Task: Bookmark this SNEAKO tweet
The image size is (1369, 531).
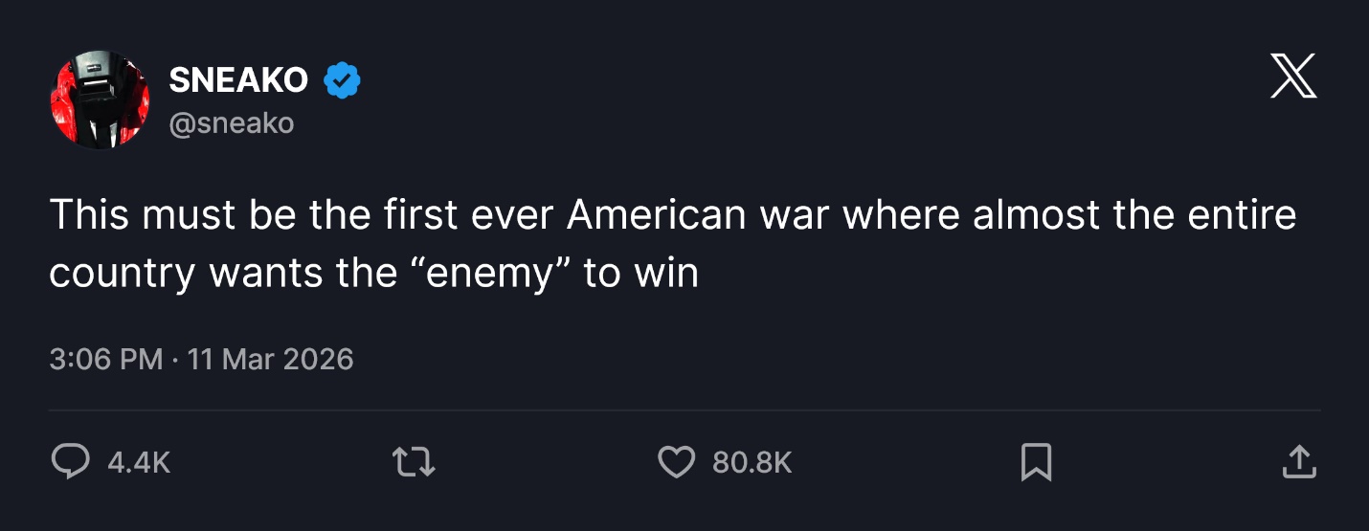Action: point(1036,463)
